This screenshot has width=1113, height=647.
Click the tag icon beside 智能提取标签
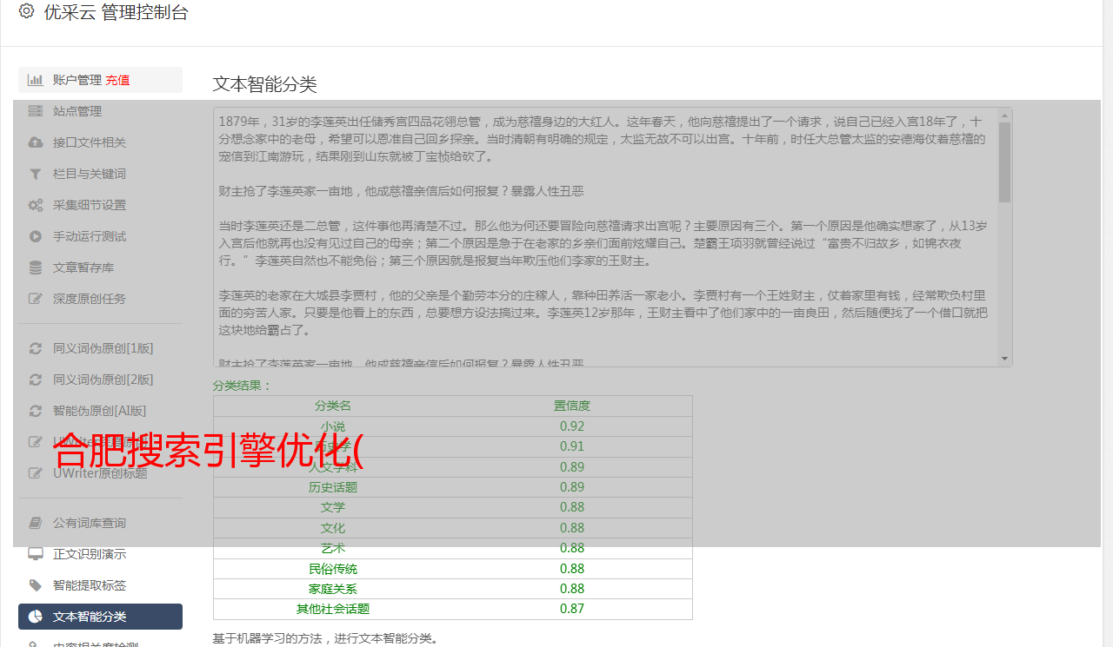tap(35, 585)
